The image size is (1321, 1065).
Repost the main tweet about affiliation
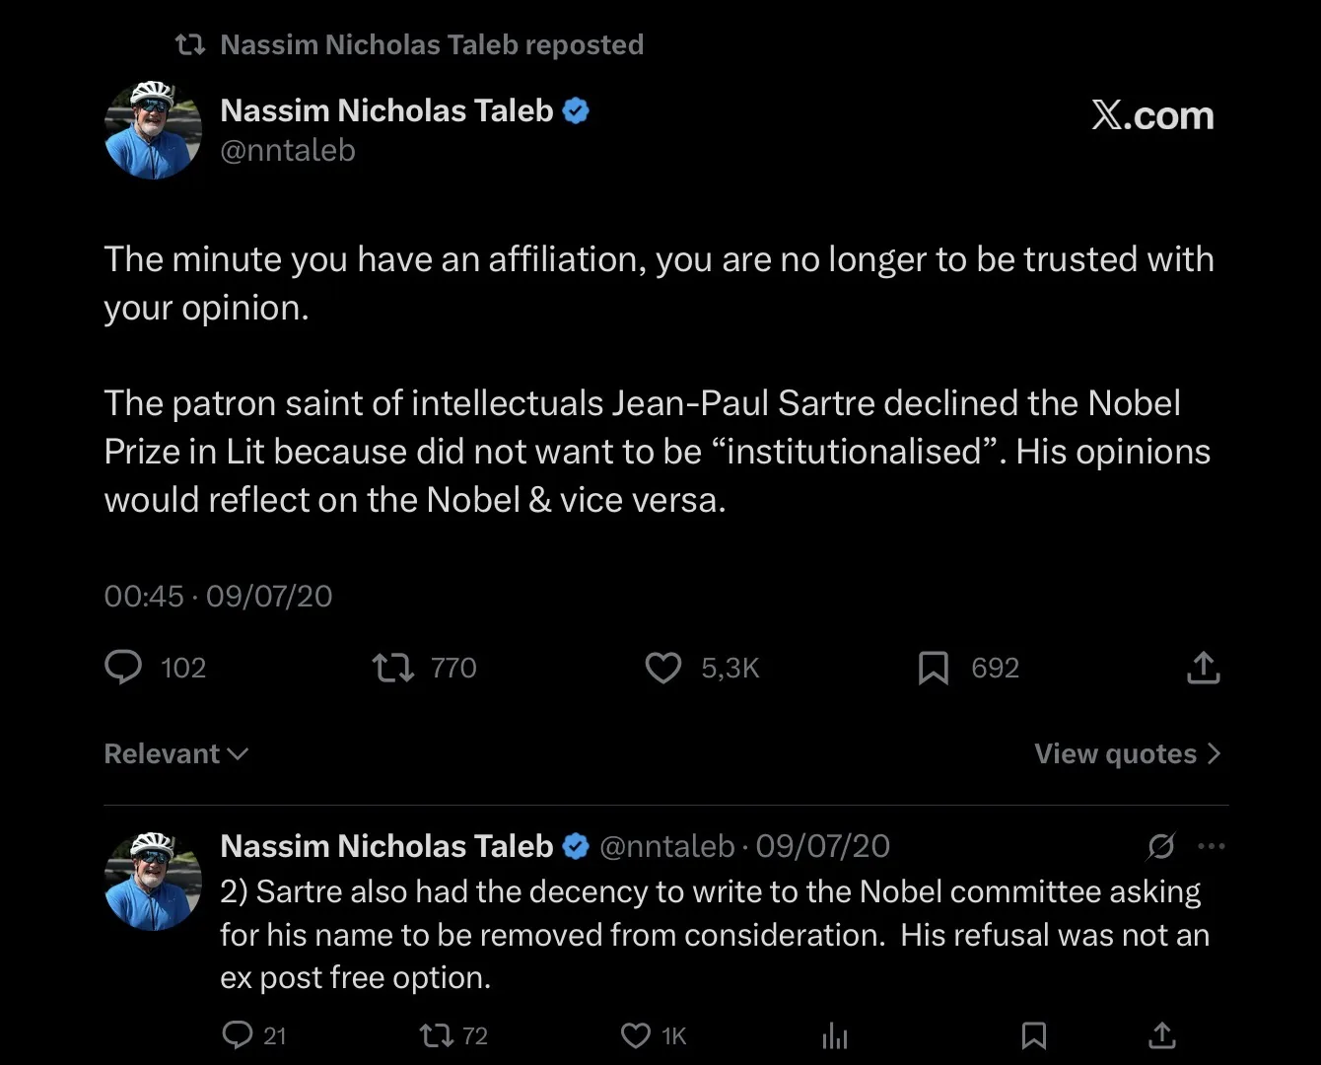pos(392,668)
